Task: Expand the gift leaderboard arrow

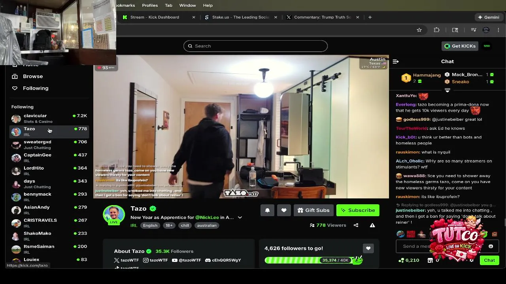Action: point(447,90)
